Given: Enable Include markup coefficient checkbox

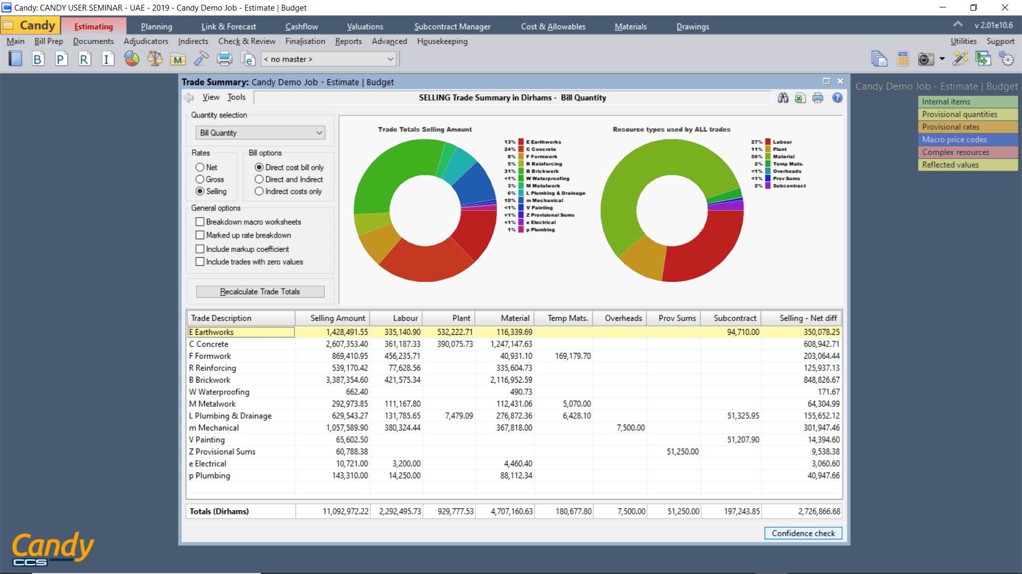Looking at the screenshot, I should (x=200, y=249).
